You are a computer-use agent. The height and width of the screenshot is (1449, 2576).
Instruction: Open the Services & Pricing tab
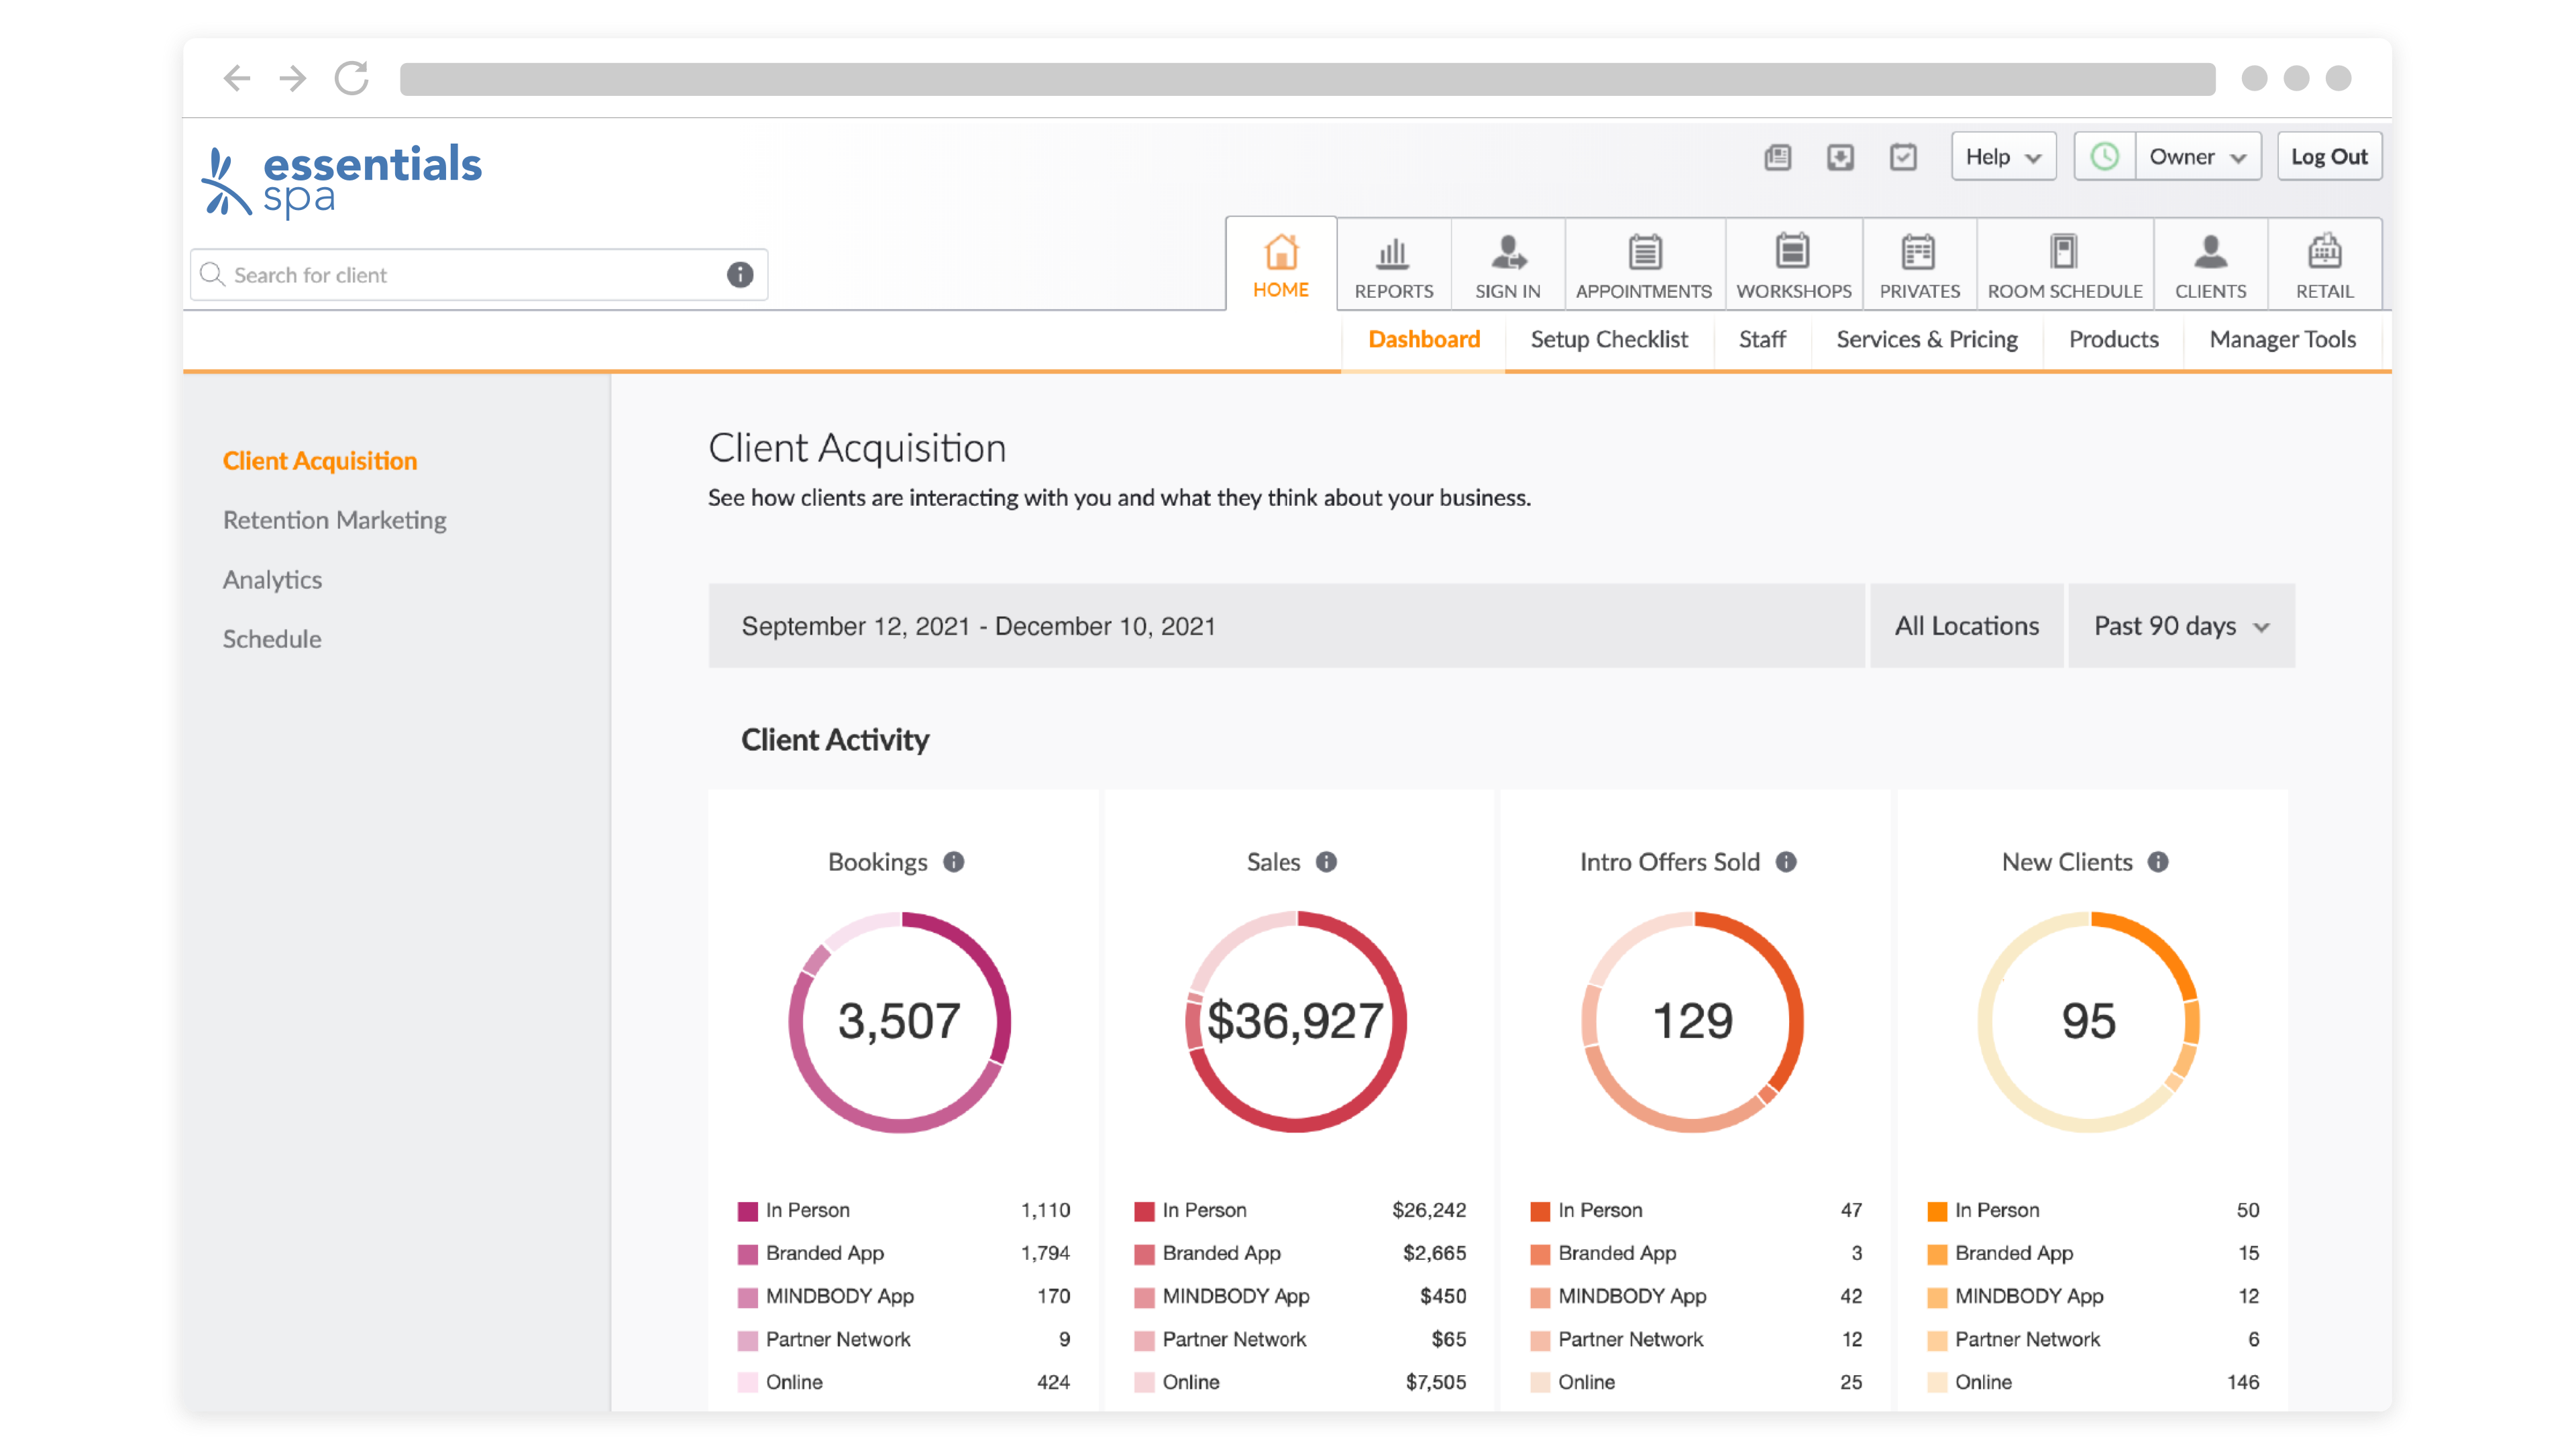click(x=1926, y=340)
